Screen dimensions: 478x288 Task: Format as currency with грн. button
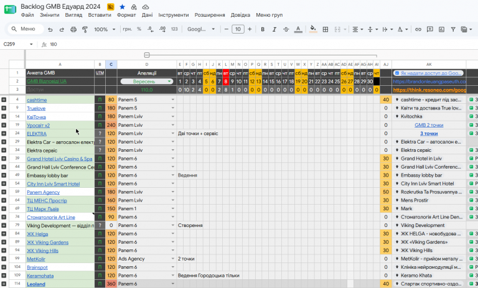[127, 29]
